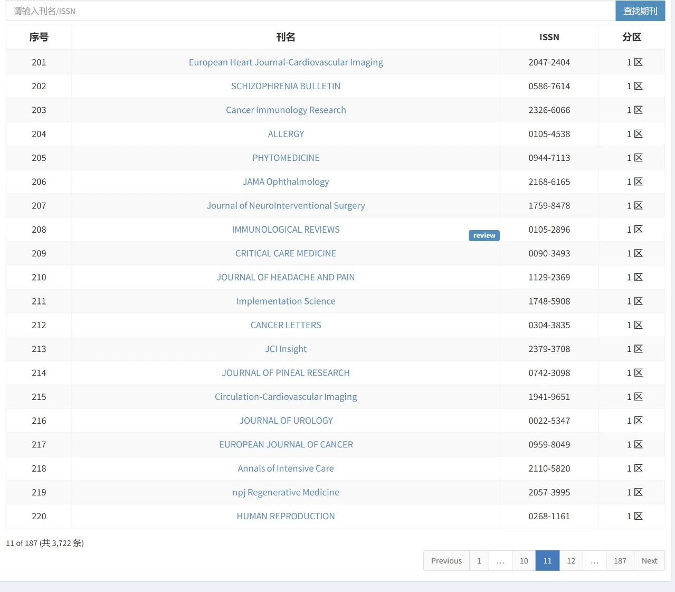Open HUMAN REPRODUCTION journal link

tap(286, 516)
